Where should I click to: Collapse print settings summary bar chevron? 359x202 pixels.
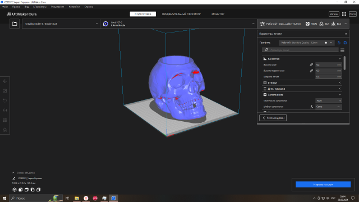[x=346, y=24]
